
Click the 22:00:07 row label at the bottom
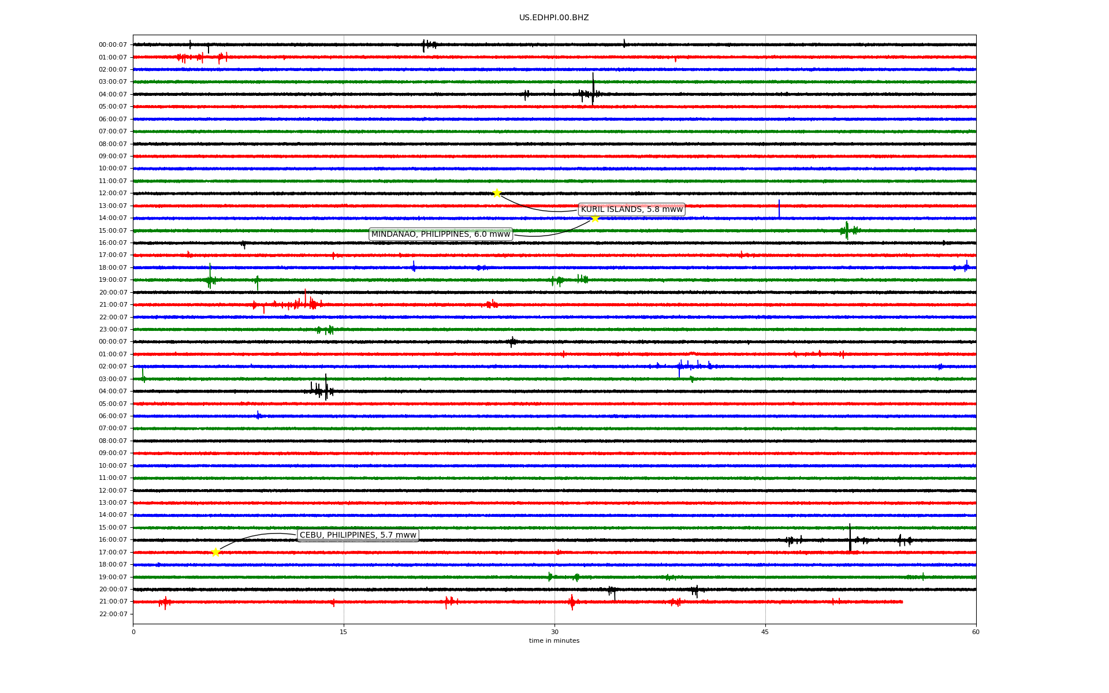[x=113, y=614]
